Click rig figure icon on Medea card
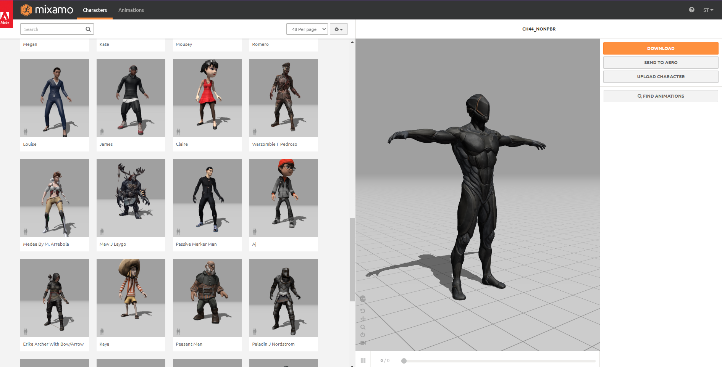Viewport: 722px width, 367px height. (x=26, y=232)
